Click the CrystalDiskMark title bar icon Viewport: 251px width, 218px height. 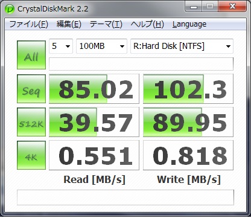coord(10,9)
